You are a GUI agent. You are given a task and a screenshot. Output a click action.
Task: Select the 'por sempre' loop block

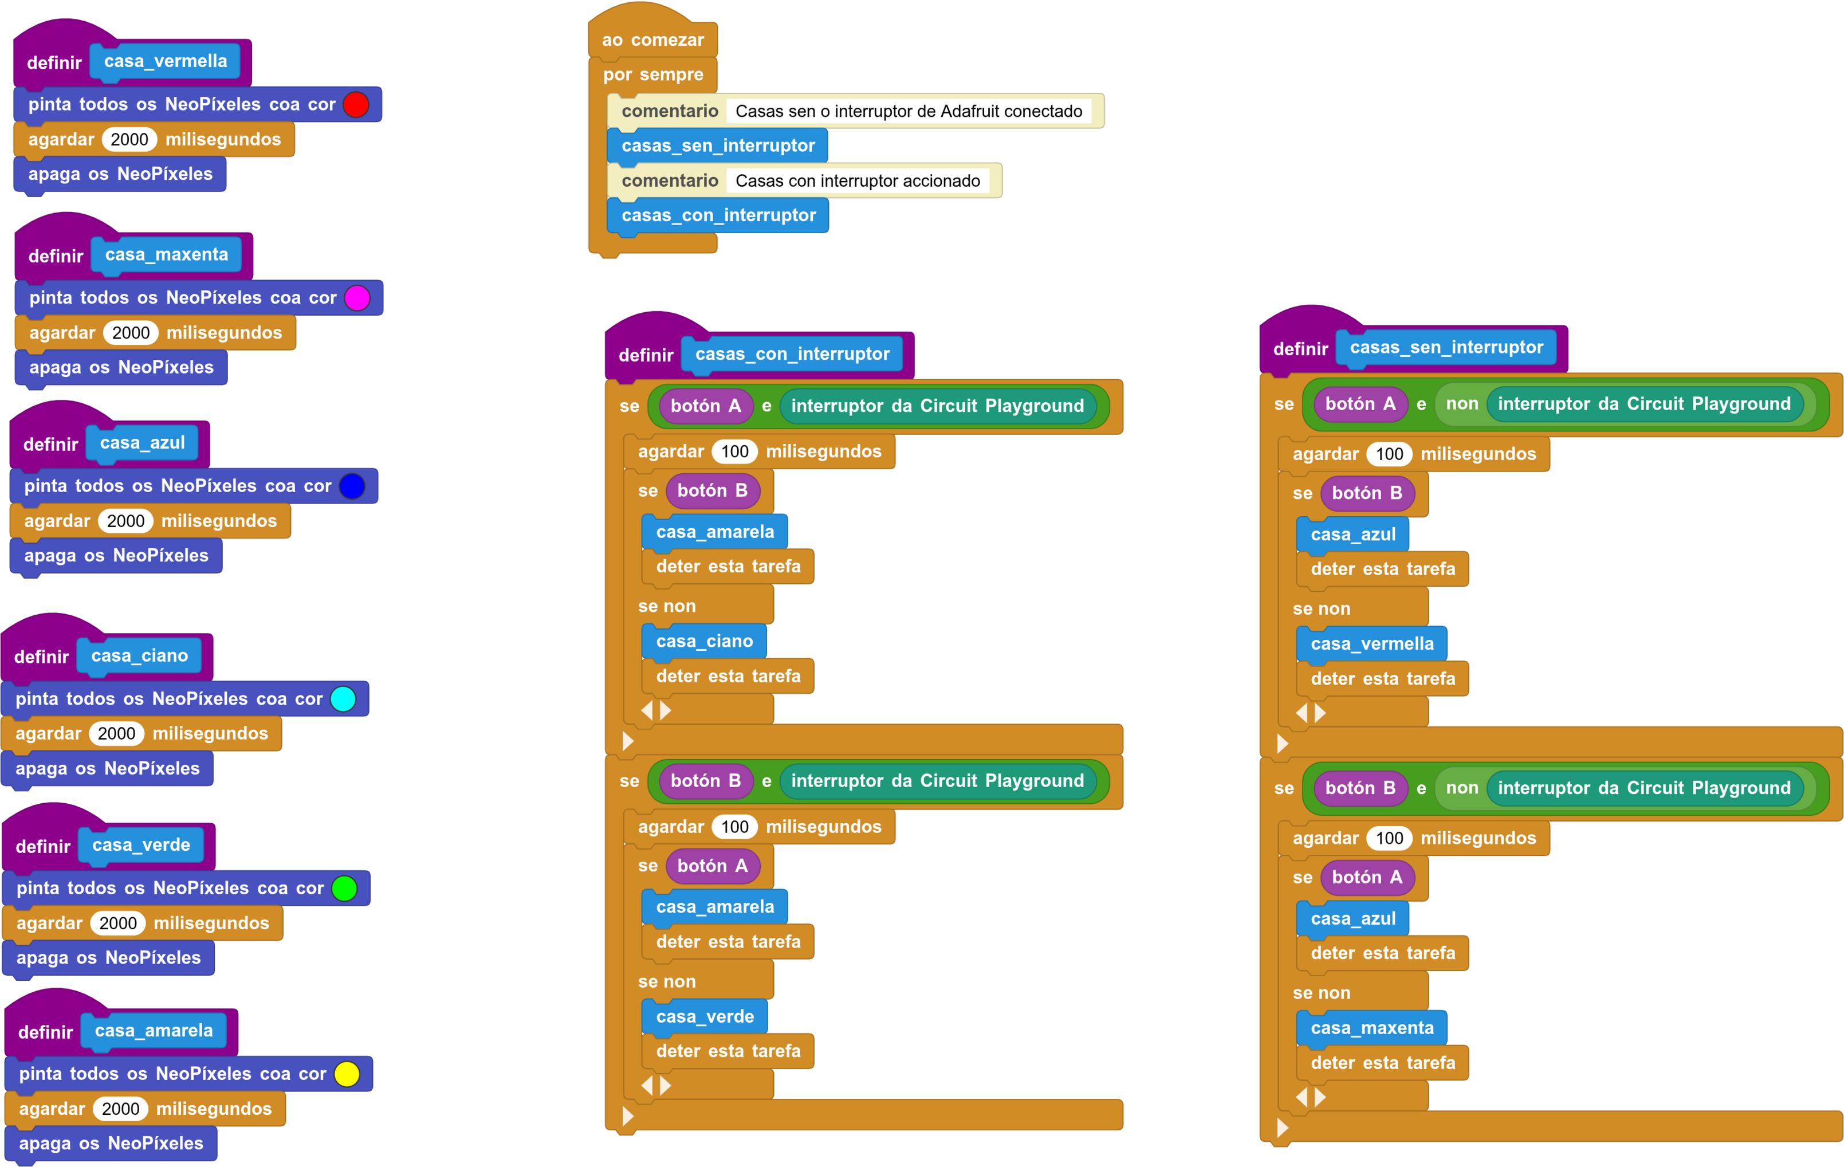coord(652,74)
